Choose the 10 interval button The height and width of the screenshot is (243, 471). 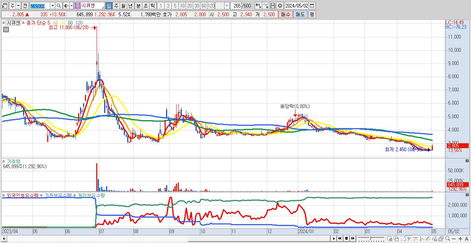pyautogui.click(x=182, y=6)
